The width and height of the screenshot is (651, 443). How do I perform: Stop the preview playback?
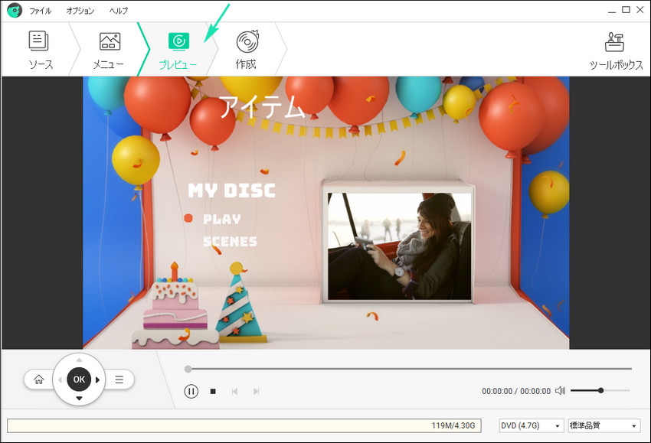213,391
